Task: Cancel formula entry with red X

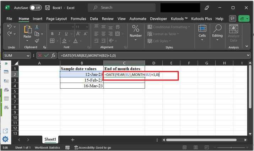Action: pyautogui.click(x=40, y=55)
